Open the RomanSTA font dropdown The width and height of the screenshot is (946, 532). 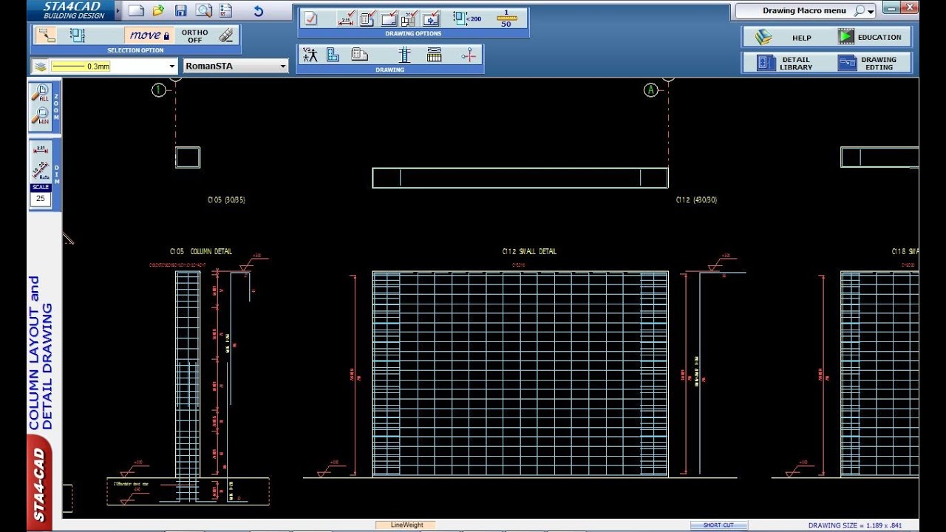click(x=283, y=66)
